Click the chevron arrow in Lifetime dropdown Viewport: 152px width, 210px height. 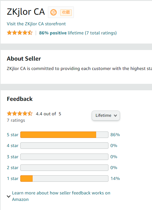[x=115, y=116]
